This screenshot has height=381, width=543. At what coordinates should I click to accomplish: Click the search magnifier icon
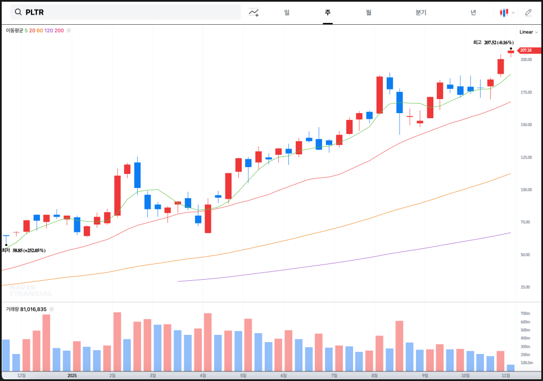[18, 12]
